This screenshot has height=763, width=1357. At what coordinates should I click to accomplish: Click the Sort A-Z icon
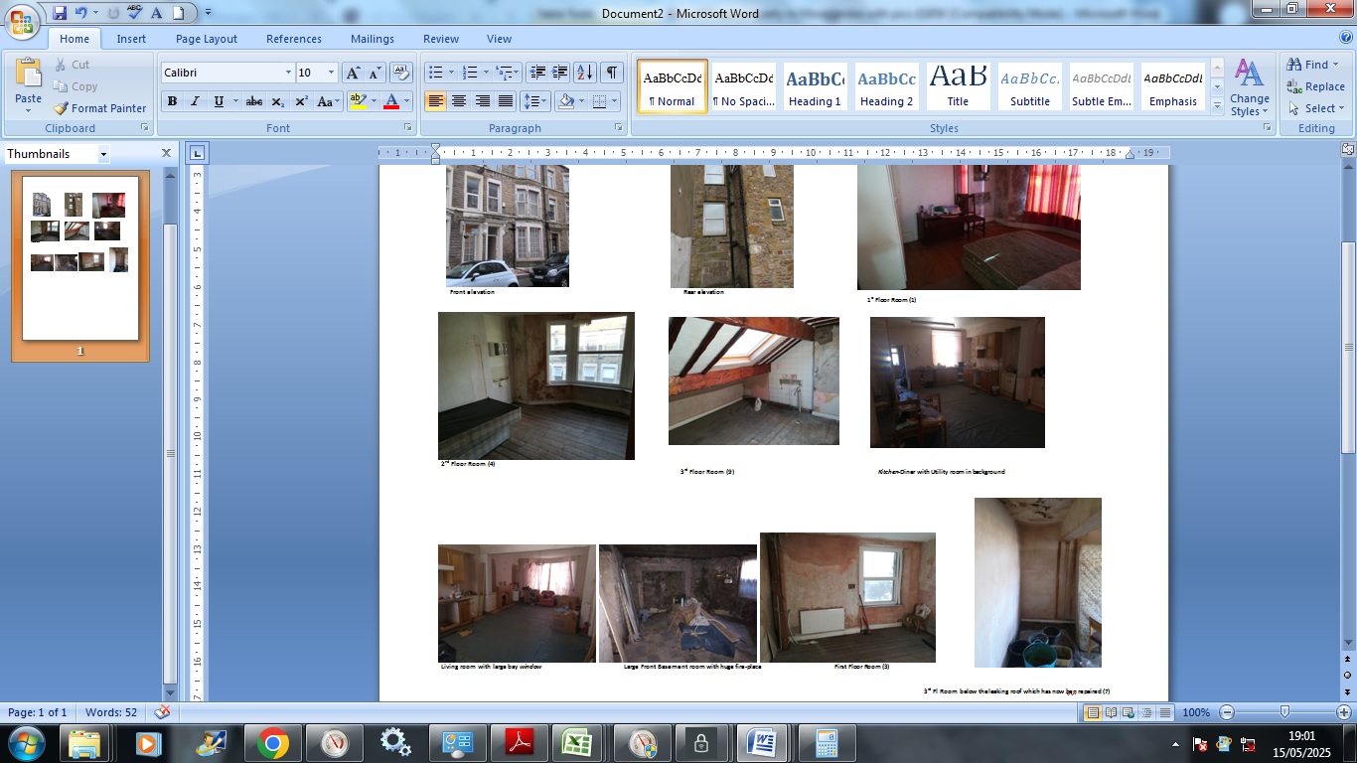click(x=584, y=73)
